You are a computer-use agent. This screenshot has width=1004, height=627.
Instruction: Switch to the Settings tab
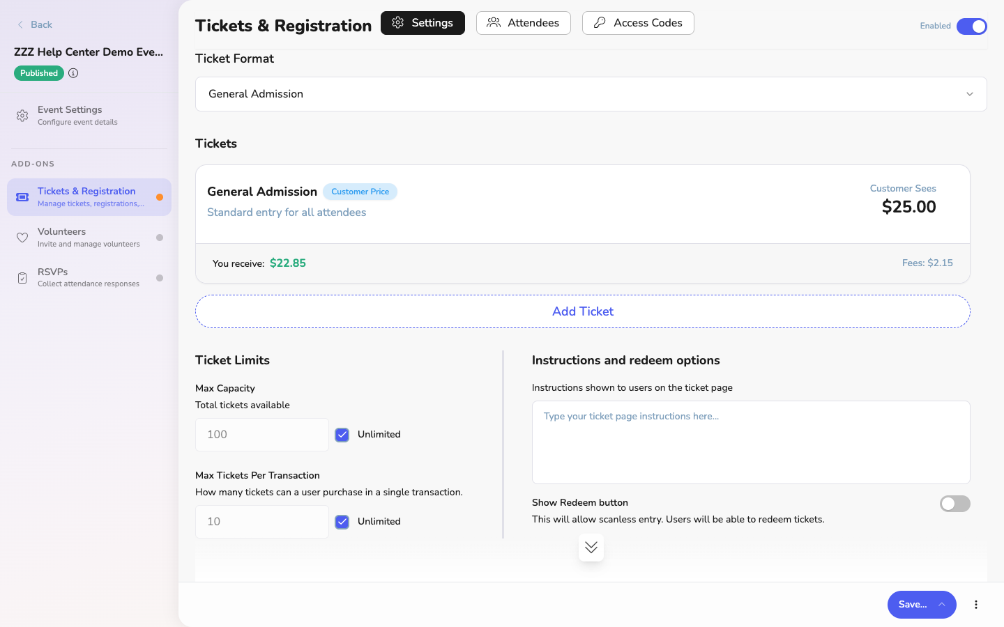(x=423, y=23)
